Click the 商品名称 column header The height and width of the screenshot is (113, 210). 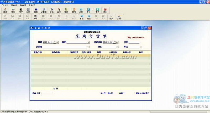click(x=56, y=52)
